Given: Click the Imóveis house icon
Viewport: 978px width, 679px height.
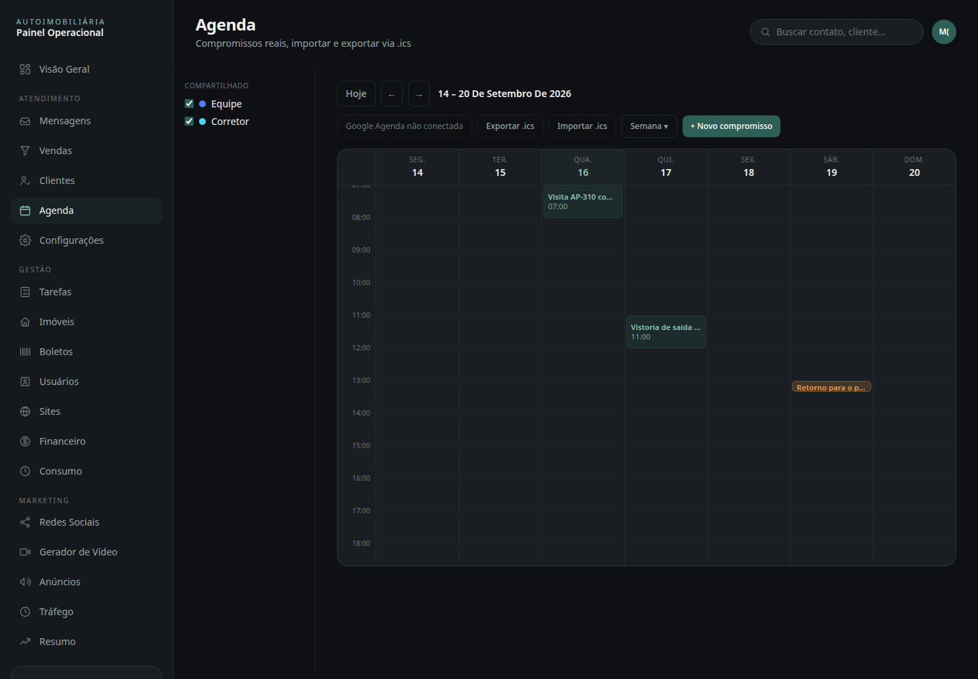Looking at the screenshot, I should coord(25,322).
